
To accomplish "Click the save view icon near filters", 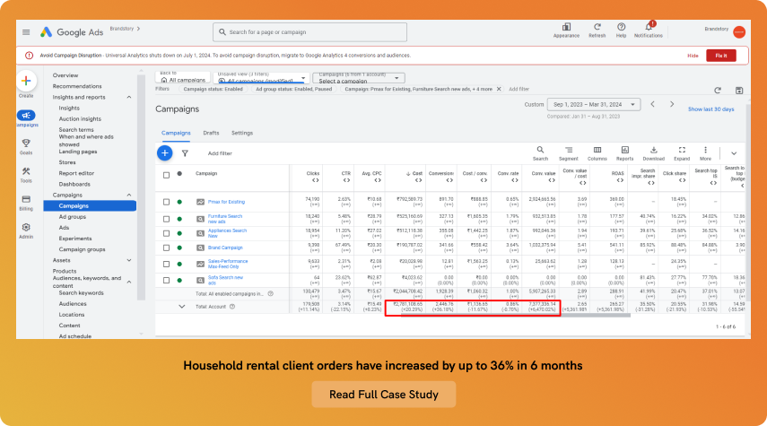I will [739, 91].
